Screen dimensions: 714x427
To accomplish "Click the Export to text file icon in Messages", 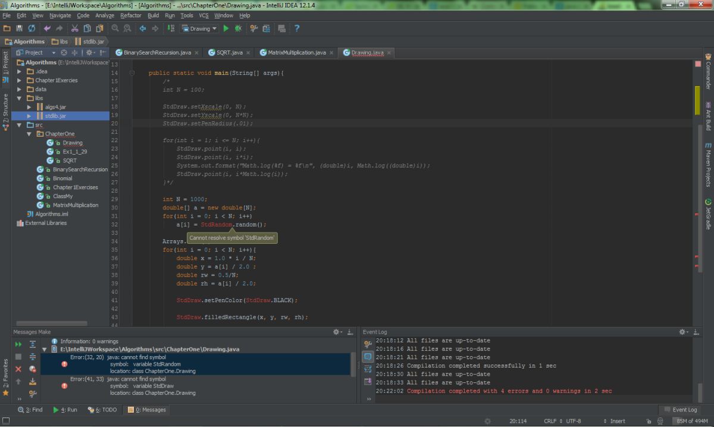I will 33,381.
